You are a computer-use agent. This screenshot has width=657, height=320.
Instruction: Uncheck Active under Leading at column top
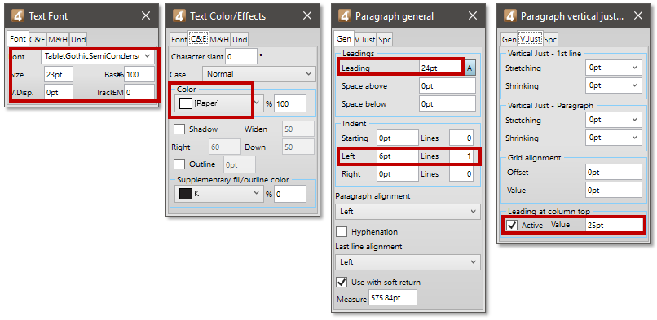coord(512,225)
